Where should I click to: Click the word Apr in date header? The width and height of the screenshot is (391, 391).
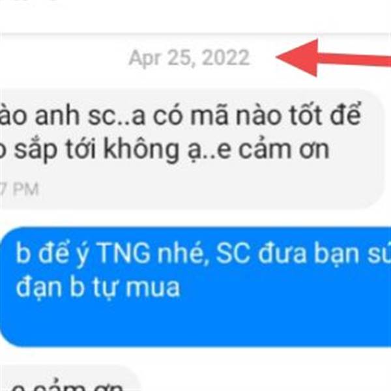tap(144, 59)
